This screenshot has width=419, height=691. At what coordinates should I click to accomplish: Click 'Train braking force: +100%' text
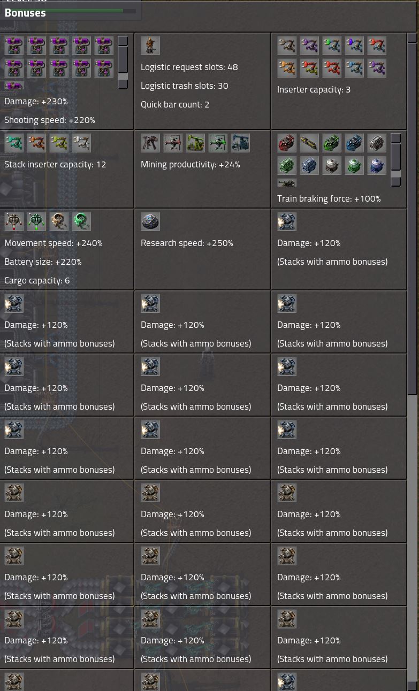(329, 198)
